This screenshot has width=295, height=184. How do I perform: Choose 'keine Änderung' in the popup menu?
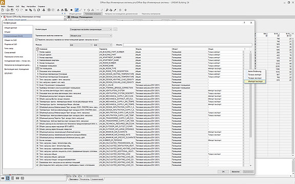(255, 72)
